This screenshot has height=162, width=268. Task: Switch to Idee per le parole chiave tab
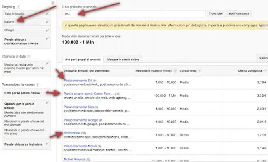[x=123, y=60]
